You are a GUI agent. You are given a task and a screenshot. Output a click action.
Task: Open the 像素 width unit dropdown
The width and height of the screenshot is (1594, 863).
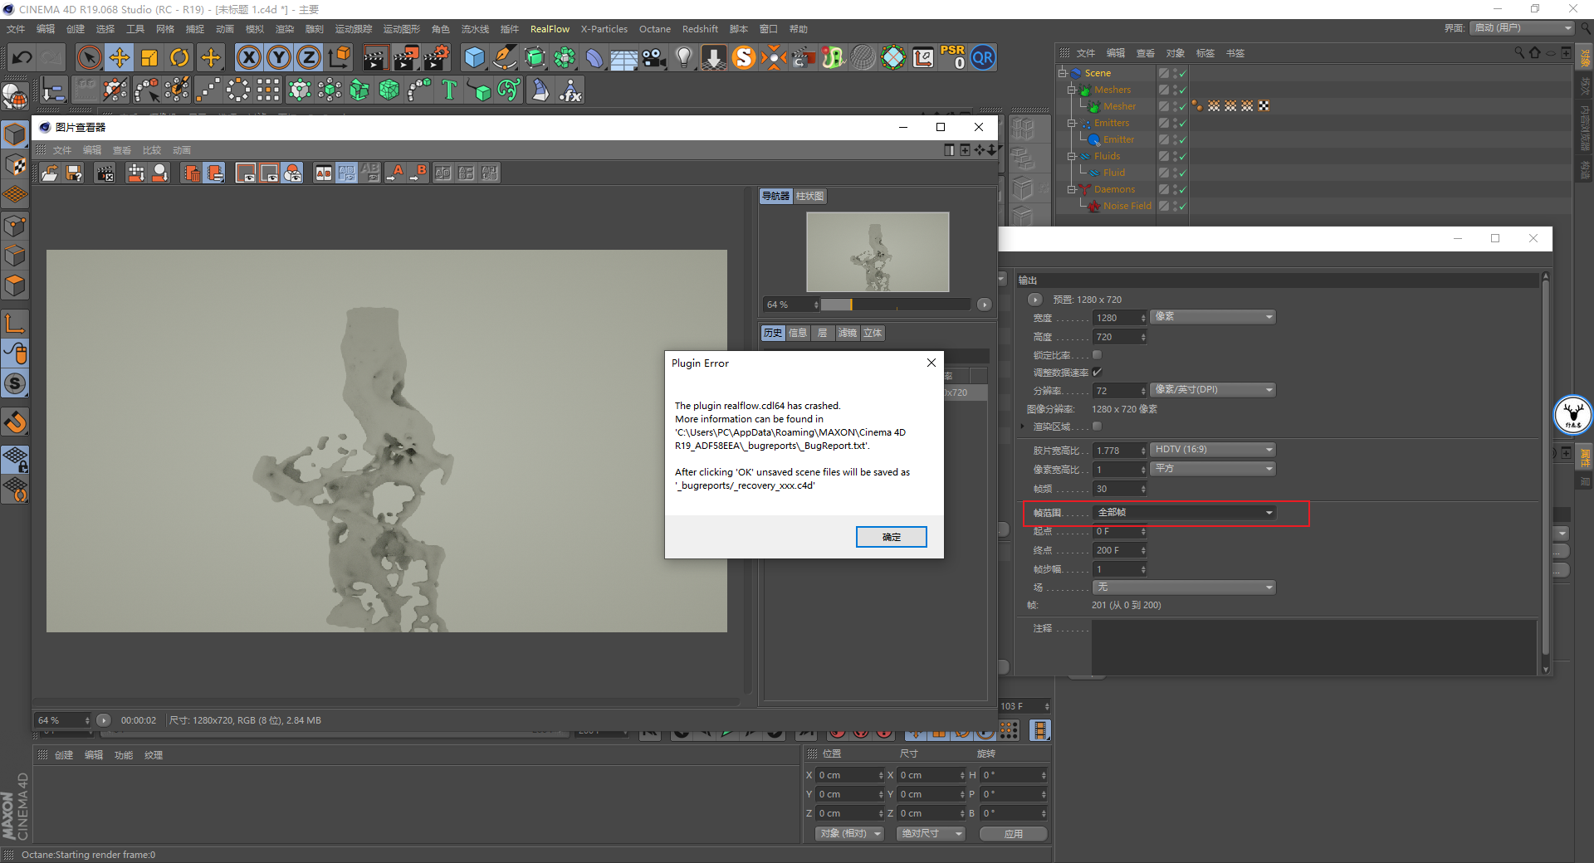1213,317
